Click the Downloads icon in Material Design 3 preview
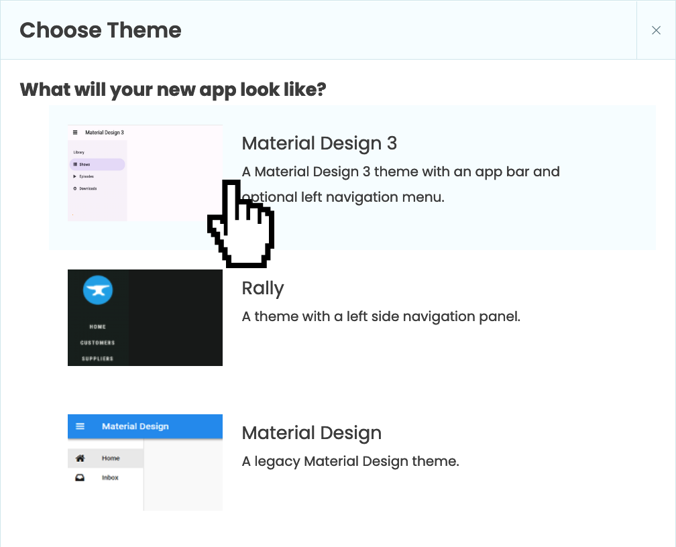Image resolution: width=676 pixels, height=547 pixels. tap(75, 188)
